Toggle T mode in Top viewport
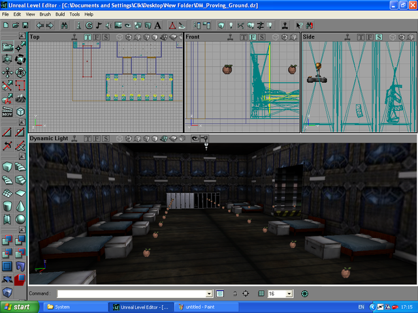418x313 pixels. pos(87,37)
